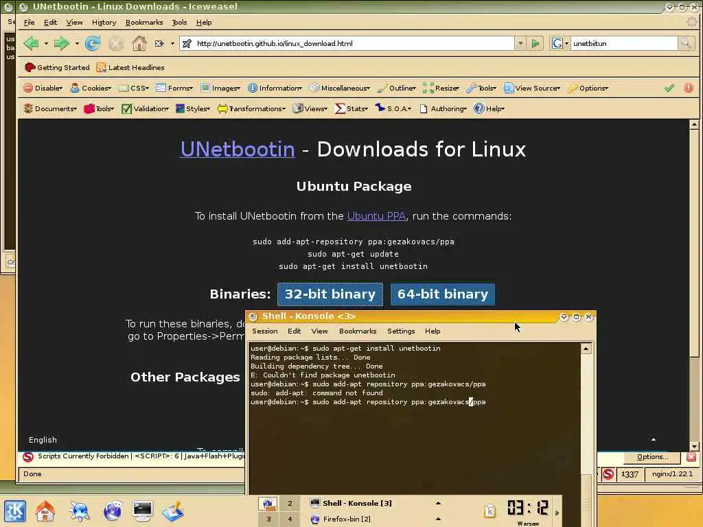Open the Authoring toolbar menu

coord(443,108)
